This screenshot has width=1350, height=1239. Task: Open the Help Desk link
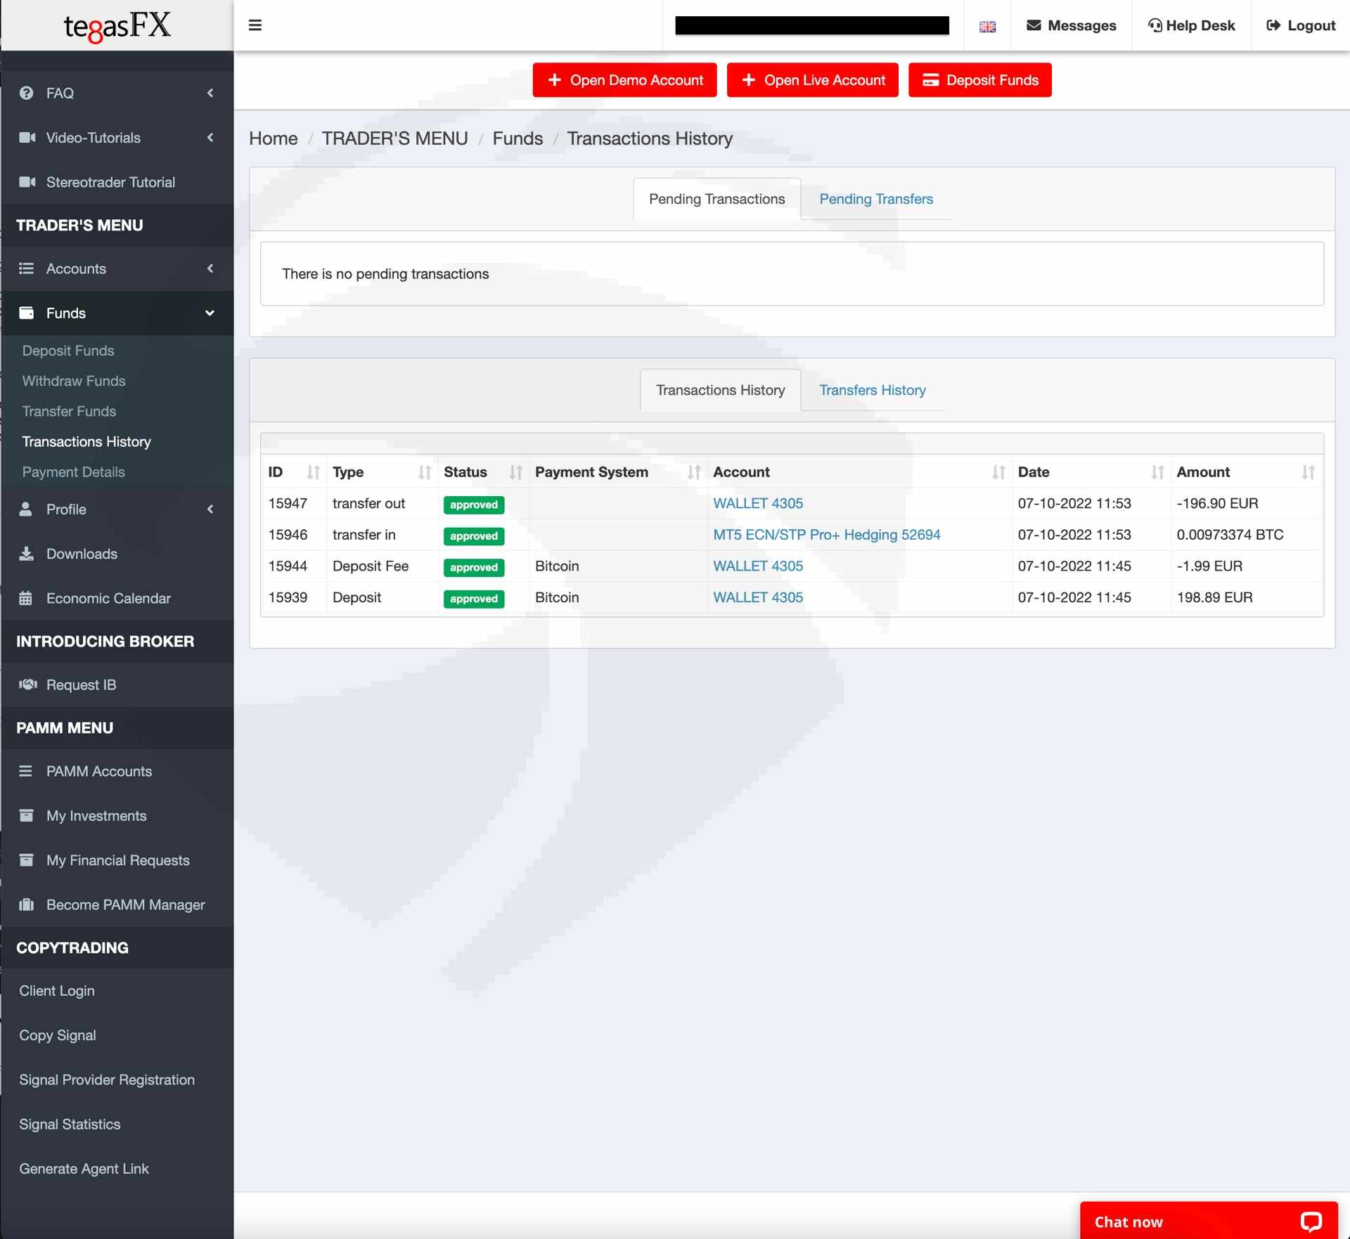tap(1191, 25)
